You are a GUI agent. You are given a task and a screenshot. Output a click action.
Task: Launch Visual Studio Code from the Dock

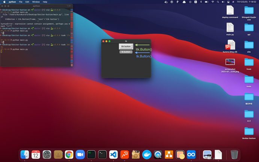point(113,154)
